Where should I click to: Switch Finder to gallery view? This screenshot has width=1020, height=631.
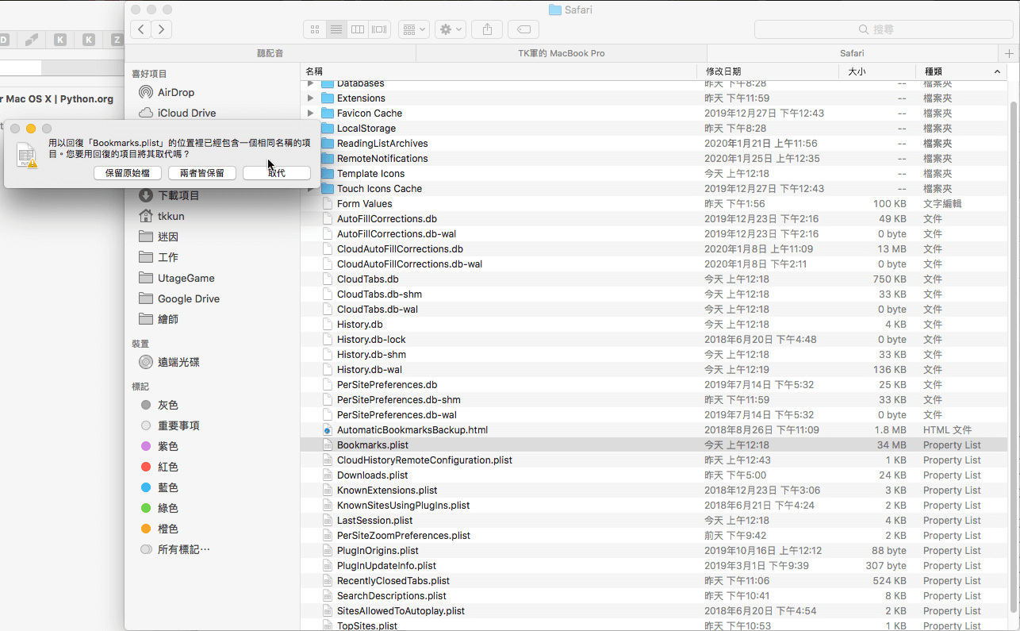380,29
